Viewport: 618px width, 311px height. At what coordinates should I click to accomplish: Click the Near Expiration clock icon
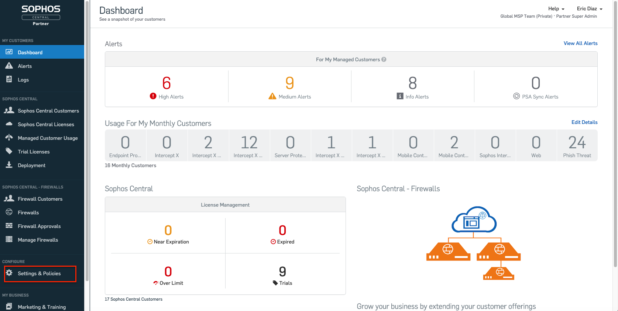150,242
